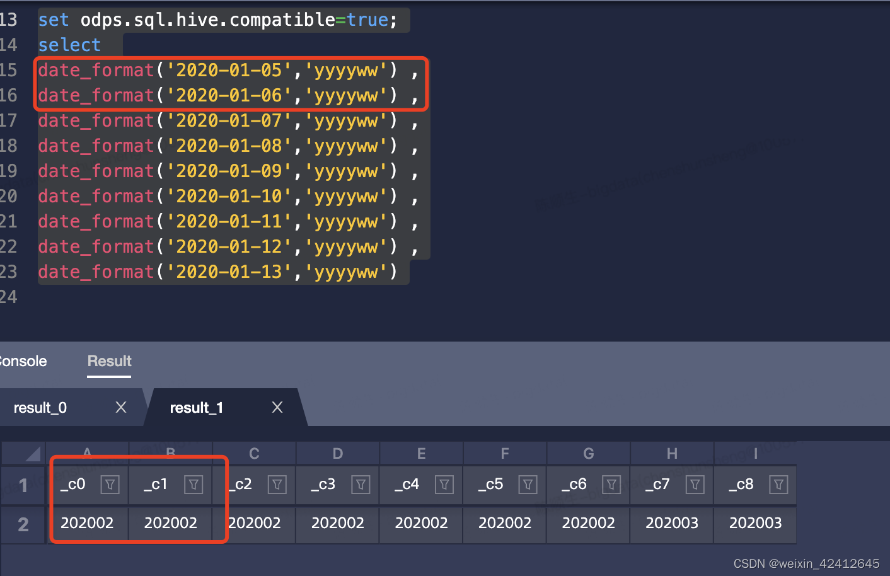
Task: Click date string '2020-01-12' in editor
Action: (x=229, y=247)
